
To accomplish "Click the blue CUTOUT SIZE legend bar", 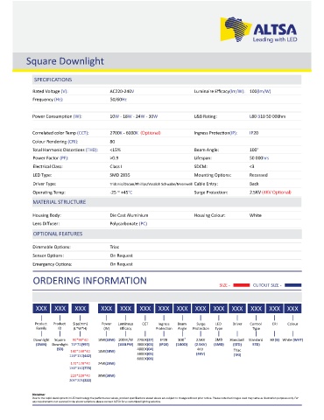I will 292,285.
